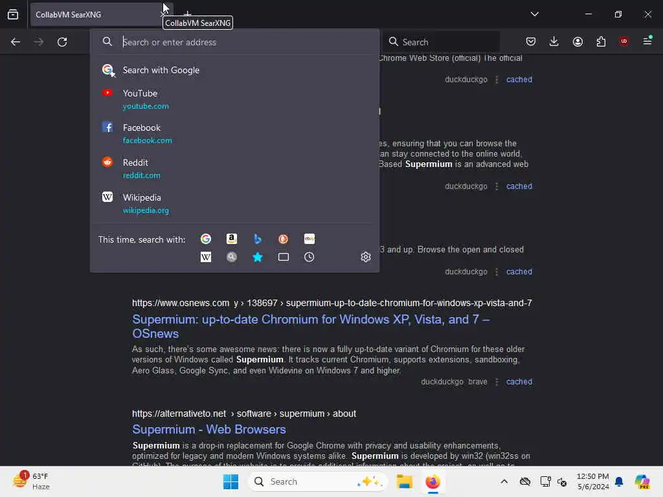Search this time with Google
663x497 pixels.
[206, 239]
